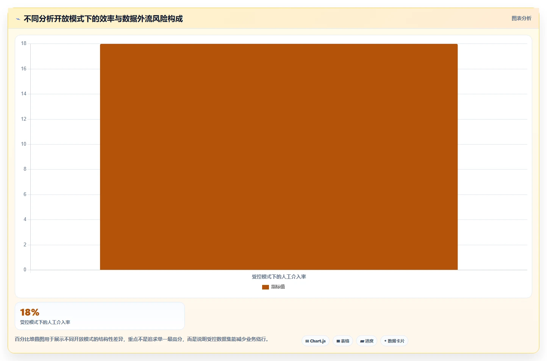Select the 进度 tag chip
This screenshot has width=547, height=361.
tap(367, 341)
